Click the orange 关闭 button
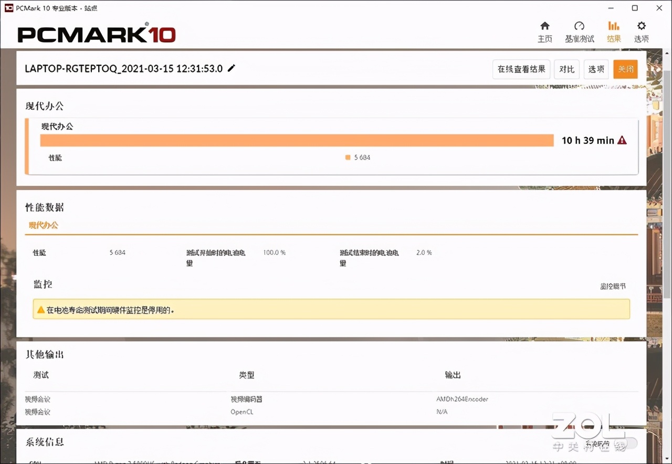Viewport: 672px width, 464px height. click(x=626, y=69)
